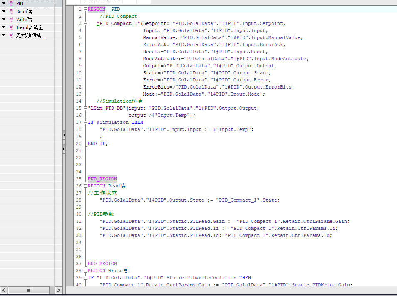Click the REGION keyword on line 1

(x=97, y=10)
